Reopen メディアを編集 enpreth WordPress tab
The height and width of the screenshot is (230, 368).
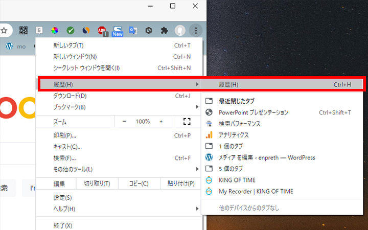click(x=282, y=157)
